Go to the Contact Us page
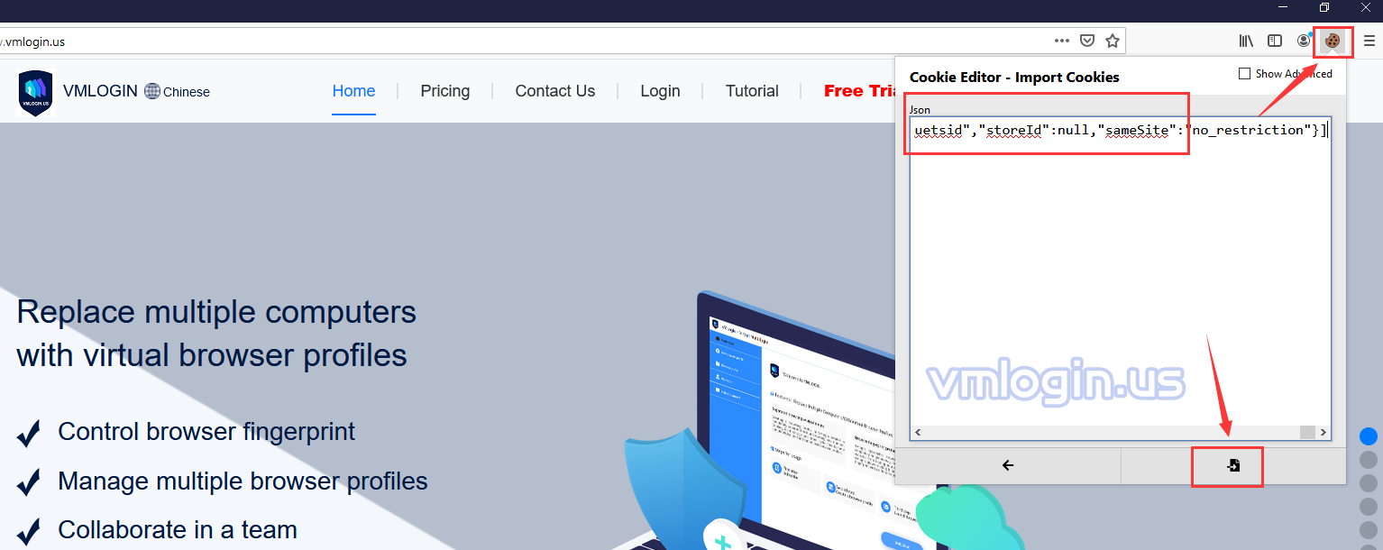Viewport: 1383px width, 550px height. 554,91
